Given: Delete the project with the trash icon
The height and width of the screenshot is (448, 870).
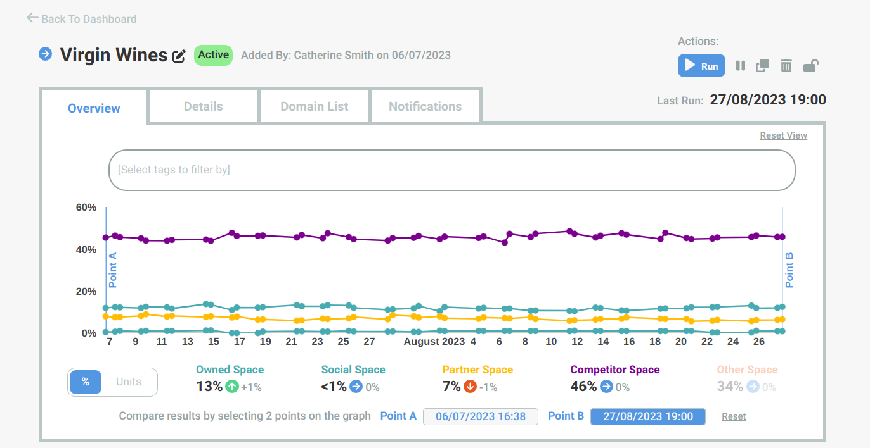Looking at the screenshot, I should (x=786, y=65).
